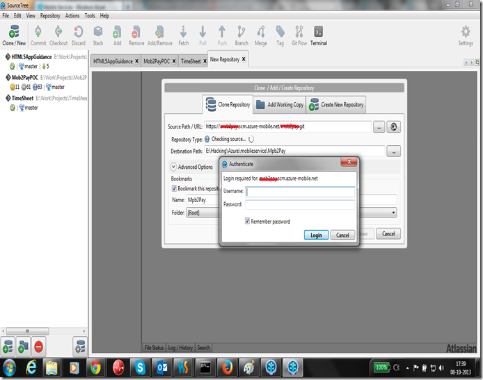This screenshot has width=483, height=380.
Task: Open the Actions menu
Action: (72, 16)
